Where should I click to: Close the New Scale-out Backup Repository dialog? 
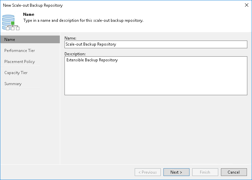(x=247, y=5)
